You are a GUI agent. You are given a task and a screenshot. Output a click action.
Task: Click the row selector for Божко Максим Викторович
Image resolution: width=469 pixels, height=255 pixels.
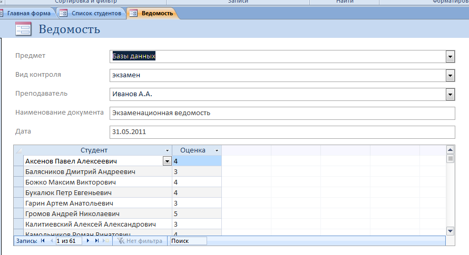18,182
